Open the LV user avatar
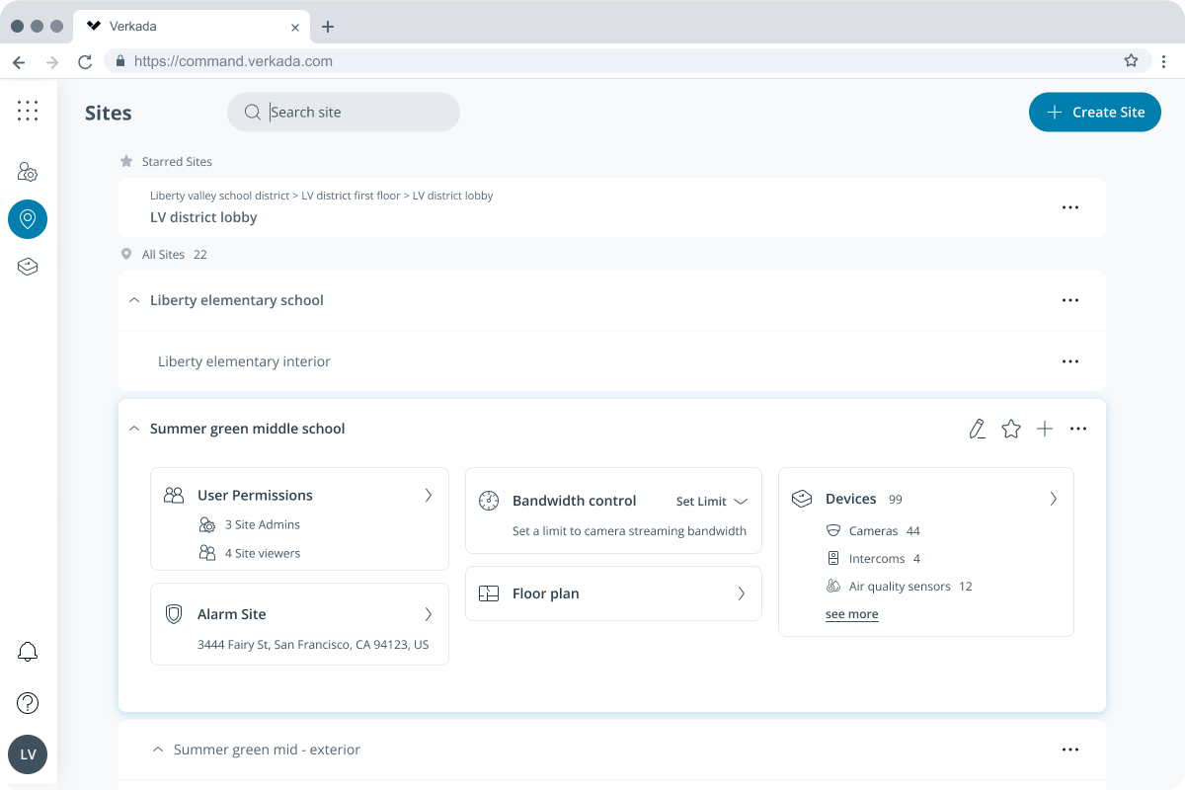The height and width of the screenshot is (790, 1185). click(28, 754)
